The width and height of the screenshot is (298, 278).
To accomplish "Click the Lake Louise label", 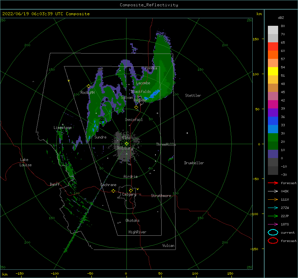I will tap(25, 162).
